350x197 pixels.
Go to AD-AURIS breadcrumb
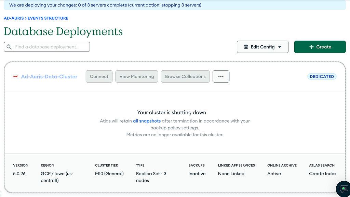14,18
